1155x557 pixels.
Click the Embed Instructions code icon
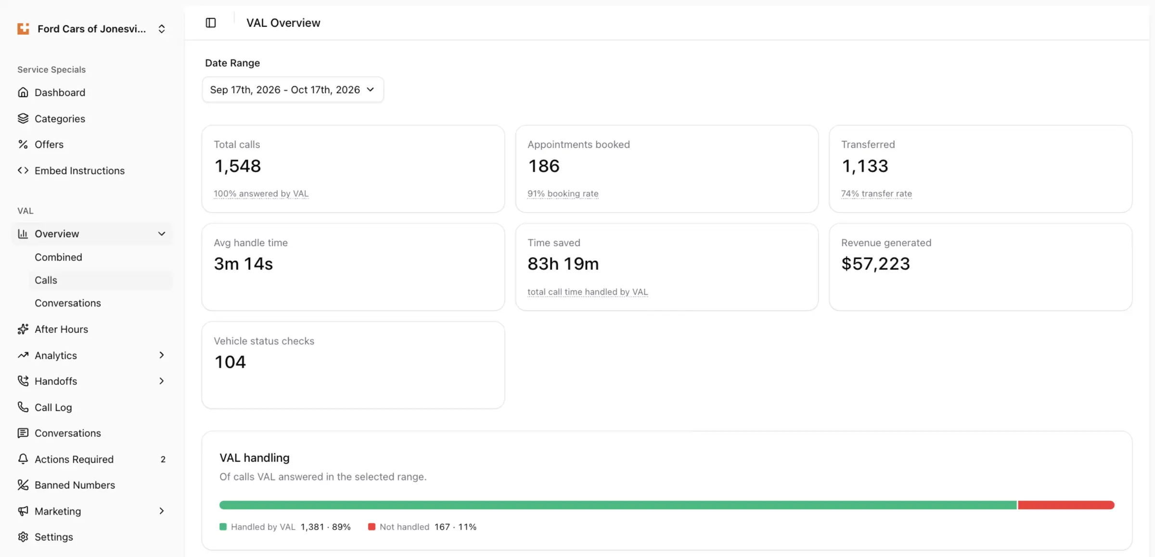(x=23, y=170)
